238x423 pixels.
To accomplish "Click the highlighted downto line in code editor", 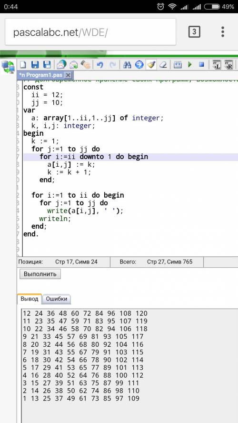I will 130,157.
